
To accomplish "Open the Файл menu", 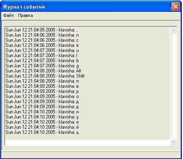I will pos(8,15).
